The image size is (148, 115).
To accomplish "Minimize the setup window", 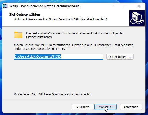I will click(113, 6).
